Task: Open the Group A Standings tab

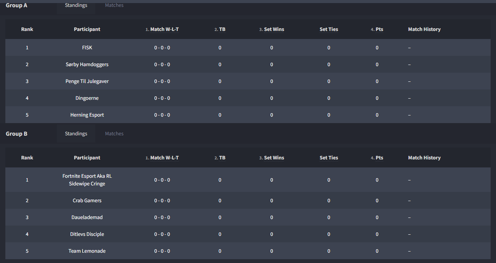Action: pyautogui.click(x=76, y=6)
